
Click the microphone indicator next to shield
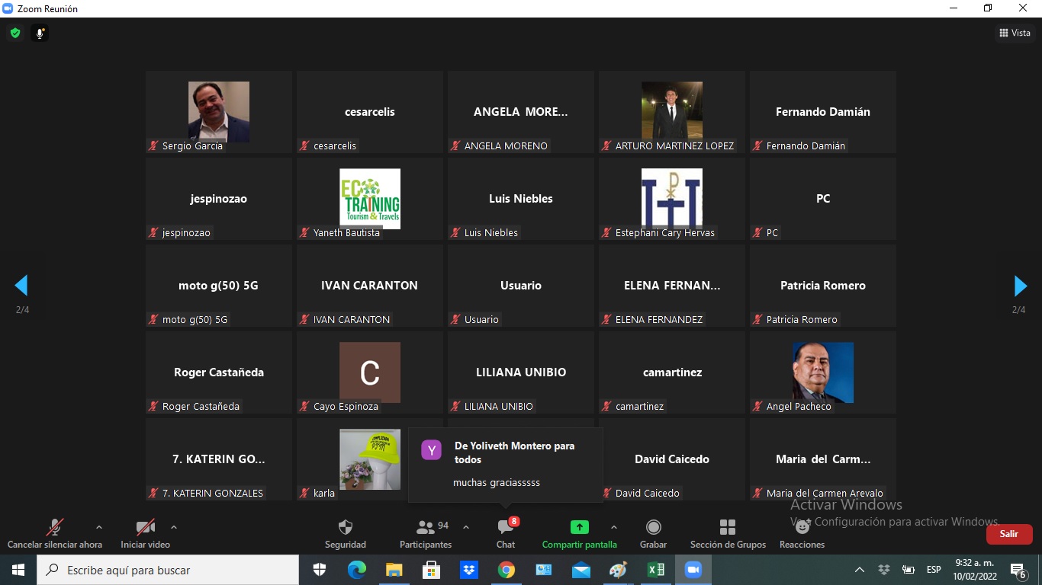pyautogui.click(x=40, y=34)
